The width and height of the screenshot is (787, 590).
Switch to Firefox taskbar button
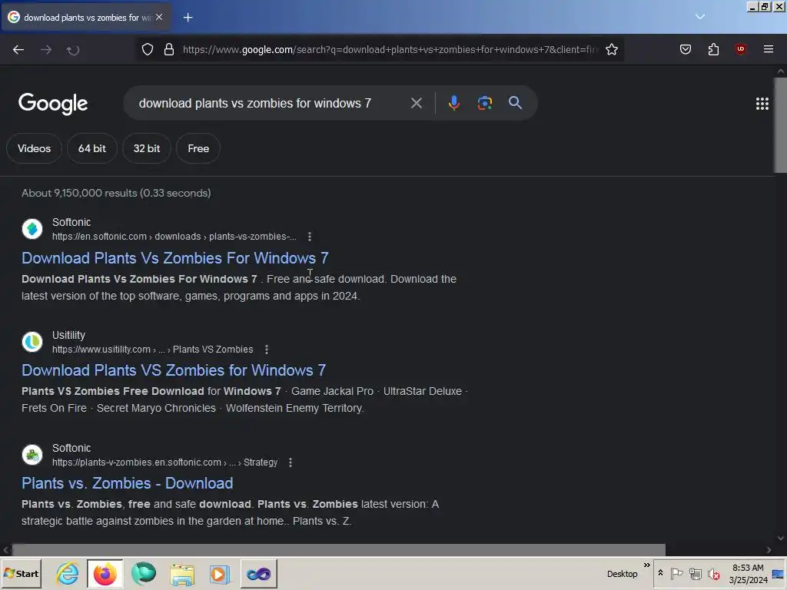(105, 574)
